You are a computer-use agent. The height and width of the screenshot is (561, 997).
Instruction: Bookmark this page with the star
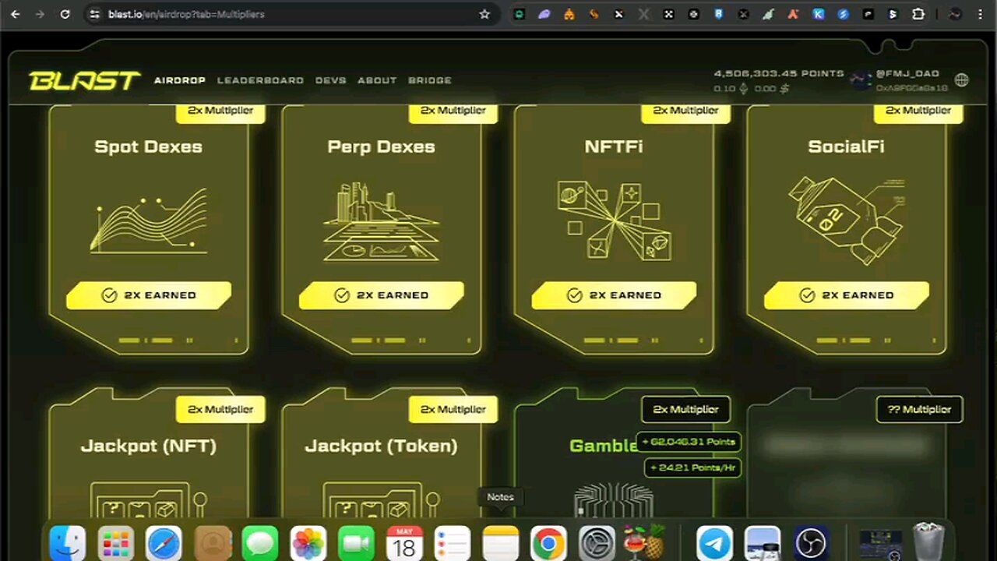484,14
